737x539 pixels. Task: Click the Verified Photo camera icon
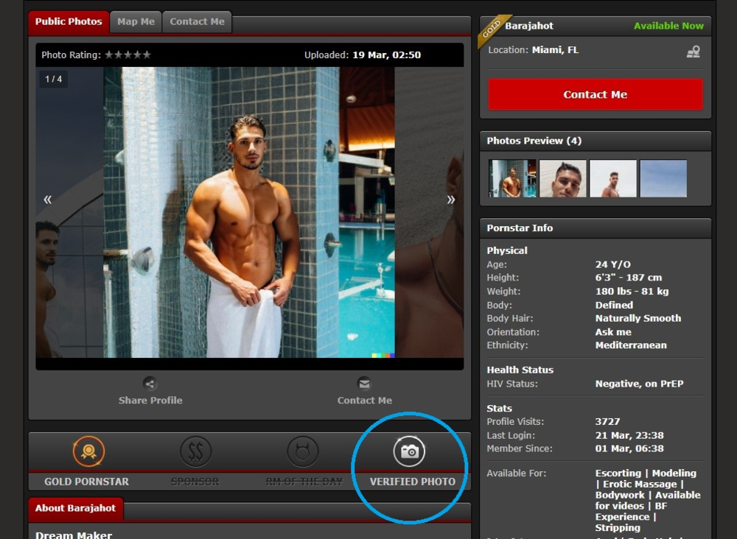coord(410,451)
